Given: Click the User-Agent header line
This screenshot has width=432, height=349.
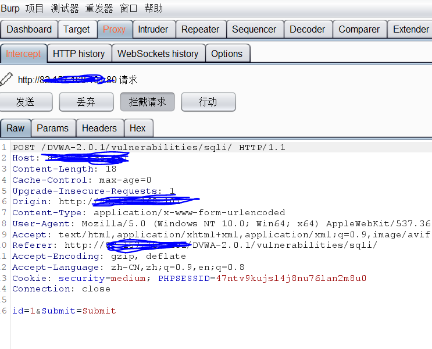Looking at the screenshot, I should click(x=222, y=223).
